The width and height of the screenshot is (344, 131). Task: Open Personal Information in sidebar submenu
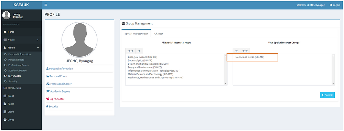20,54
